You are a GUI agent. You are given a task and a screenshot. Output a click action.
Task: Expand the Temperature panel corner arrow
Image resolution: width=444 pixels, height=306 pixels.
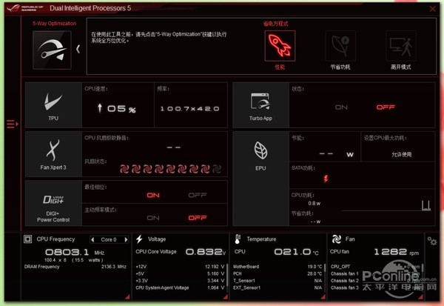[x=323, y=296]
